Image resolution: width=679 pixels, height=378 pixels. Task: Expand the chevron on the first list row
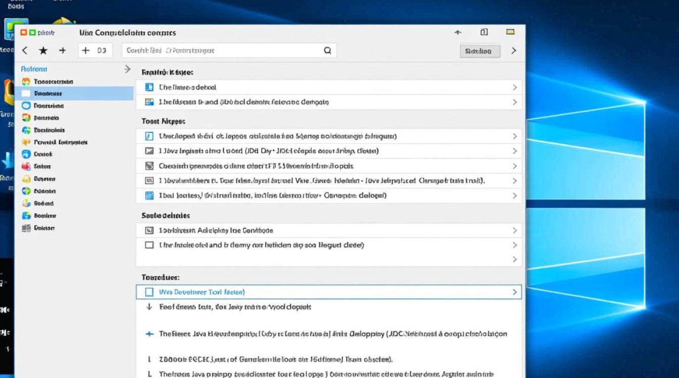point(514,87)
